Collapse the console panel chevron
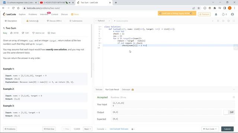Viewport: 238px width, 133px height. coord(234,89)
